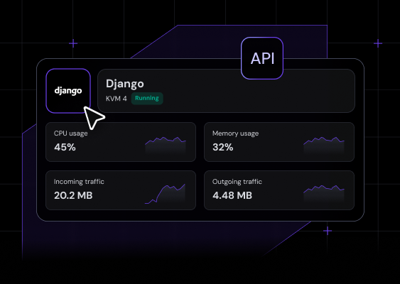Click the KVM 4 plan label
The width and height of the screenshot is (400, 284).
pos(117,99)
